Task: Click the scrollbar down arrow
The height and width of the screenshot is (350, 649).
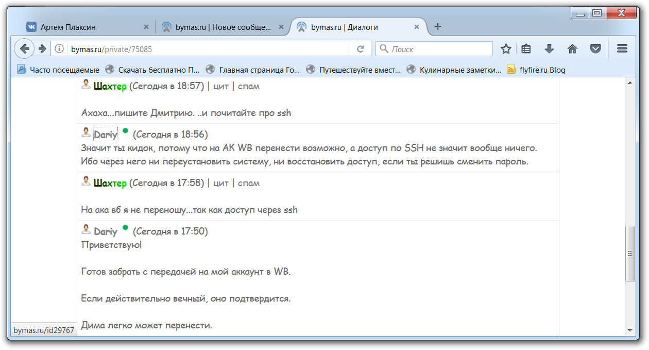Action: click(630, 330)
